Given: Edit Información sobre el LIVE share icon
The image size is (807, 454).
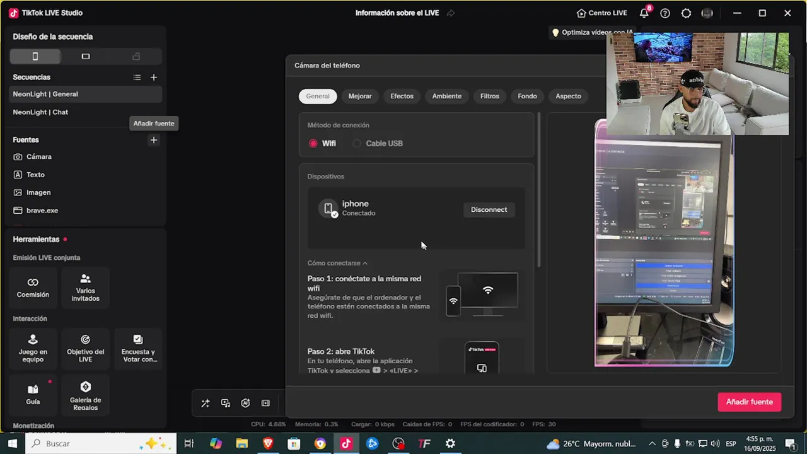Looking at the screenshot, I should 451,13.
